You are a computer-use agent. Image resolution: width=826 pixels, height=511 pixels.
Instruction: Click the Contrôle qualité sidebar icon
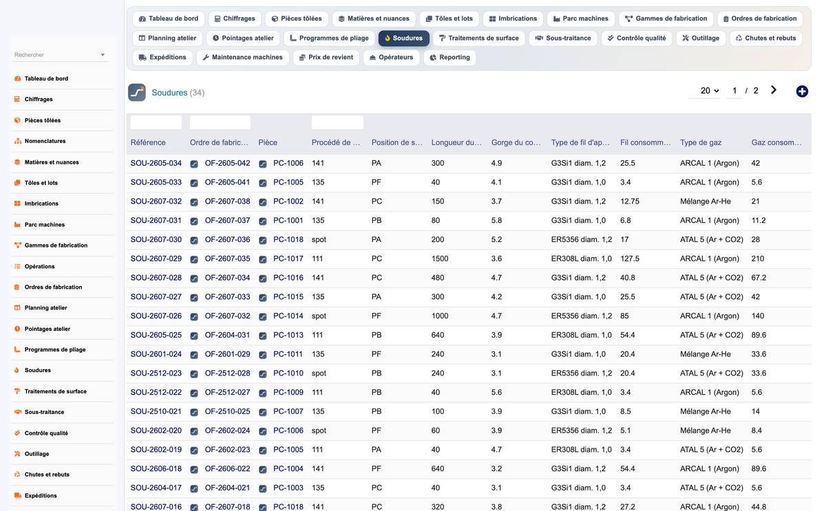click(x=17, y=433)
